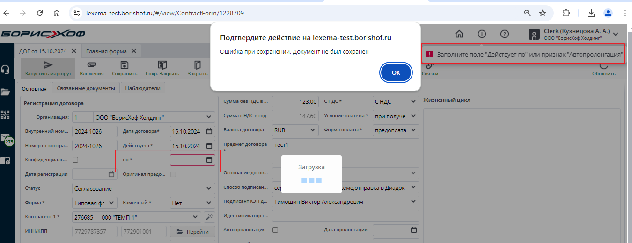Click magic wand icon beside Контрагент 1
The width and height of the screenshot is (632, 243).
209,217
